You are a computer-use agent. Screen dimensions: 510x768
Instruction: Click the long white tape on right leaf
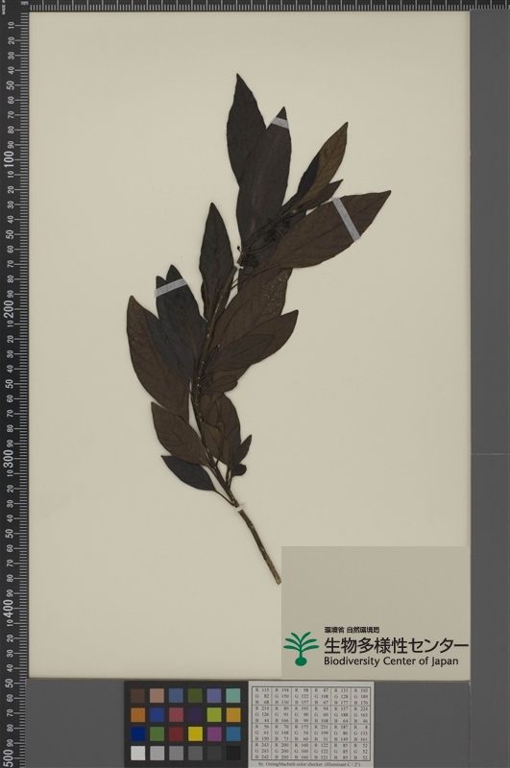[x=346, y=219]
